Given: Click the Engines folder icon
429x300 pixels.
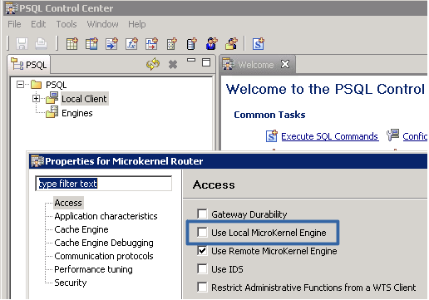Looking at the screenshot, I should click(52, 112).
